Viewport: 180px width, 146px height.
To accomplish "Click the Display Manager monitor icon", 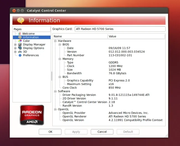I will pyautogui.click(x=20, y=44).
